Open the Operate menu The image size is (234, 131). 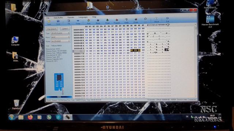[71, 17]
